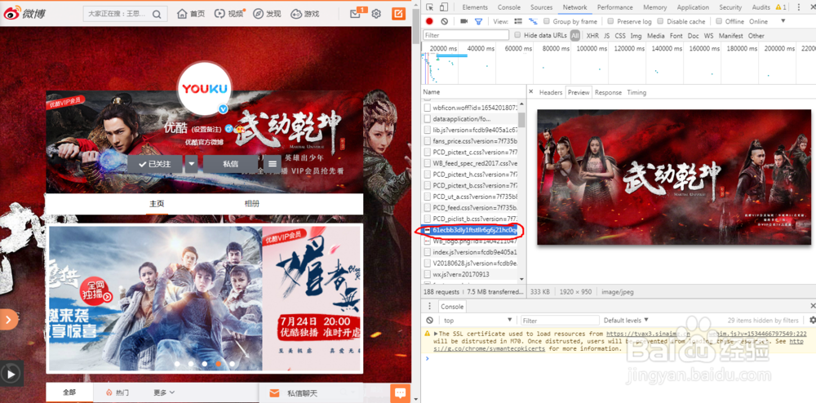This screenshot has width=816, height=403.
Task: Switch to the Sources tab
Action: tap(541, 7)
